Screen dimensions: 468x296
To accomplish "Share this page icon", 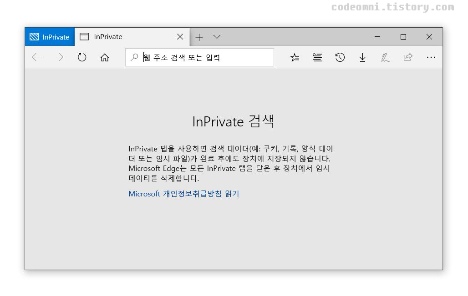I will tap(408, 57).
